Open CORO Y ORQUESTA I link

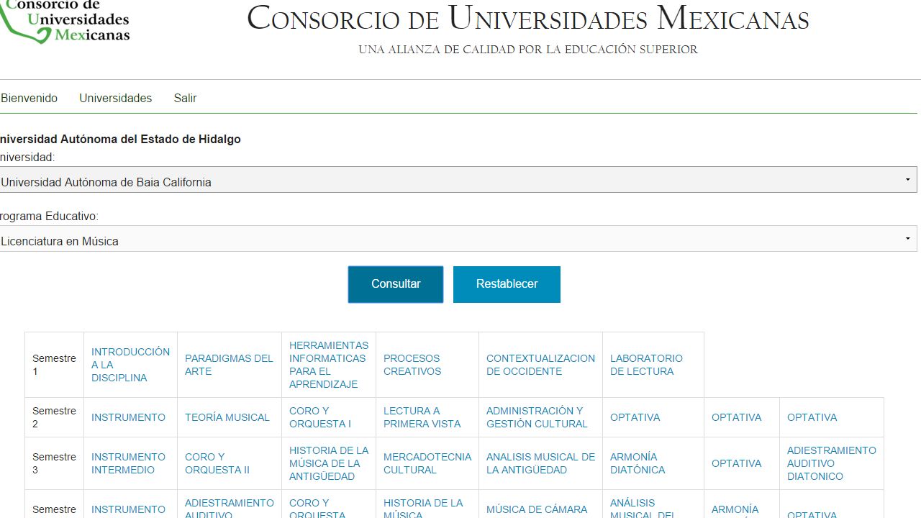320,417
